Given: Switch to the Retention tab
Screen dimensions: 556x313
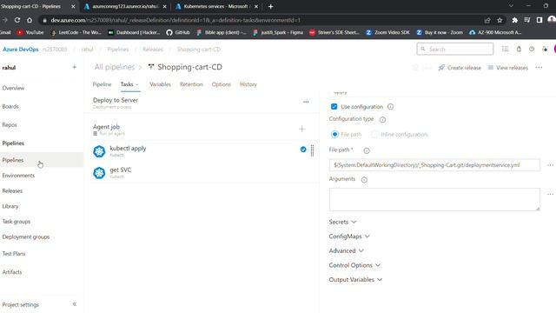Looking at the screenshot, I should click(191, 84).
